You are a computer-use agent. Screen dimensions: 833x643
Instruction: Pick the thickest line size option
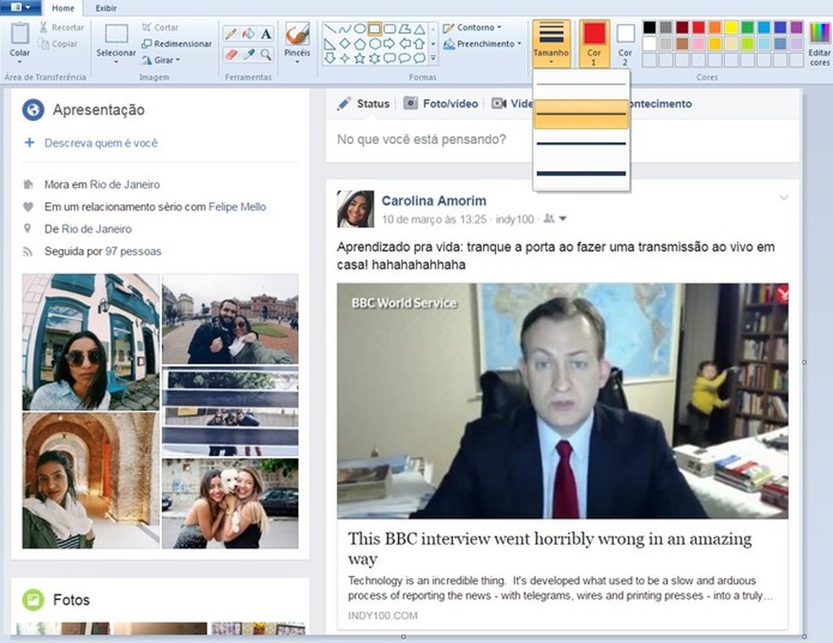582,173
